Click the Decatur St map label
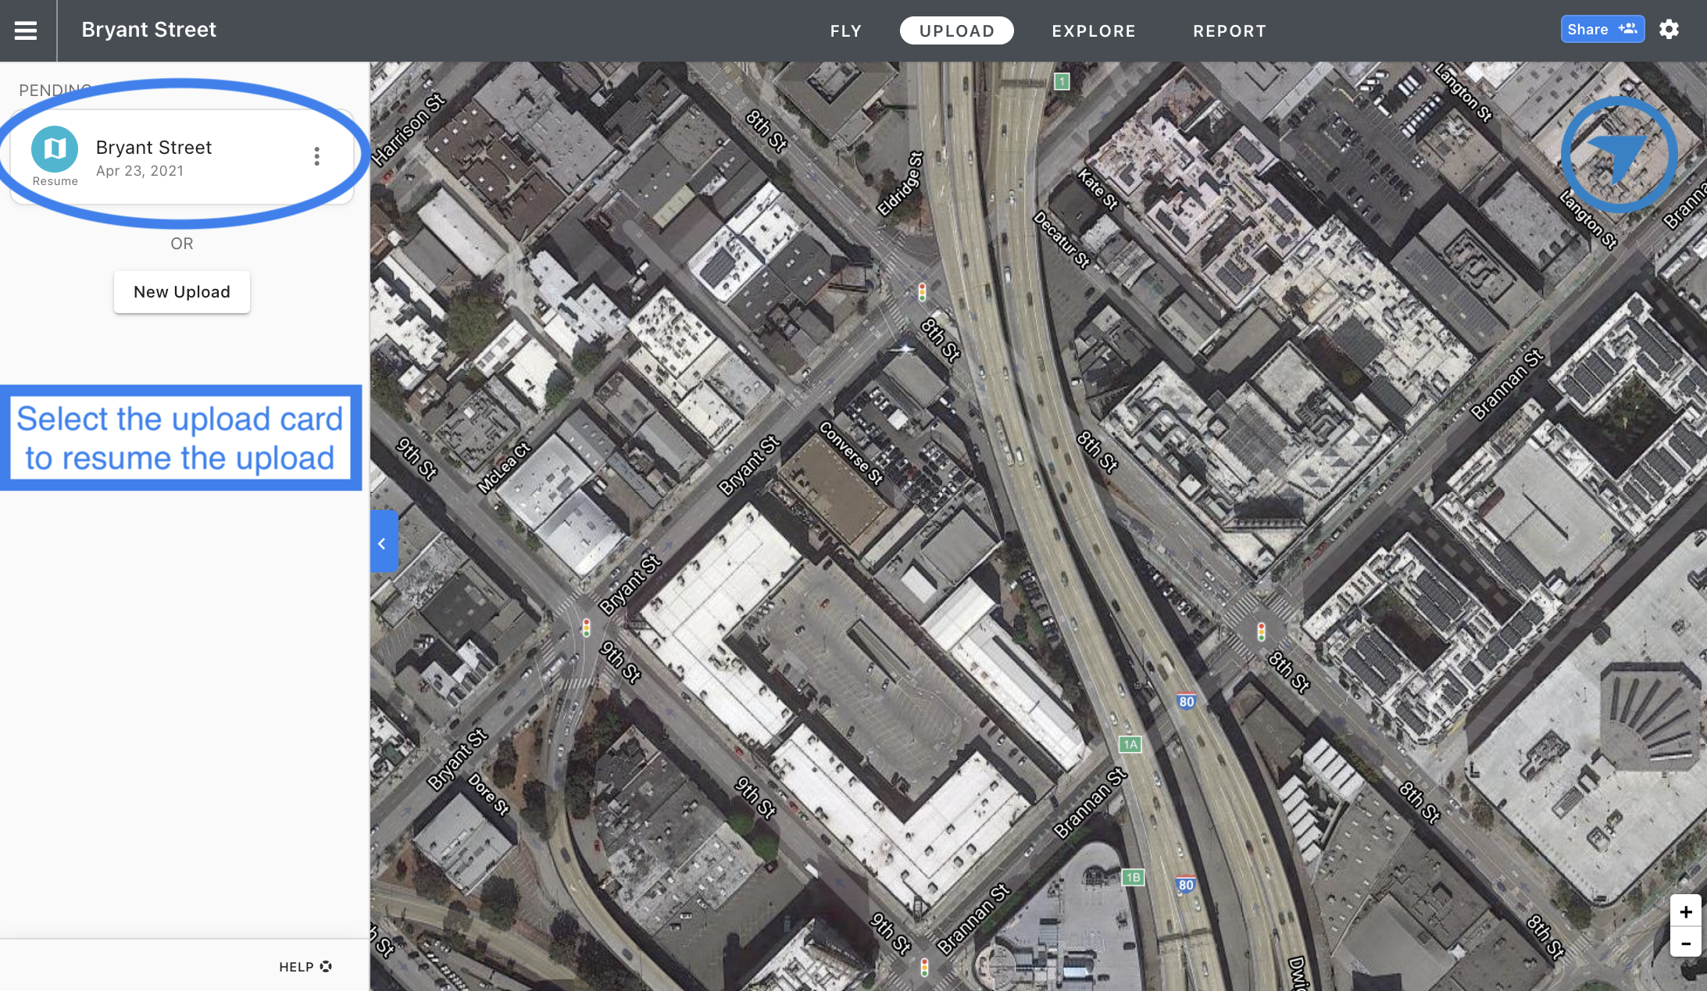 coord(1062,240)
